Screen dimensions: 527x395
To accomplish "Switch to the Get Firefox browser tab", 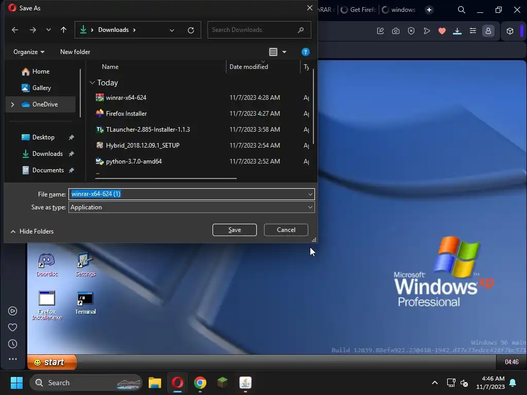I will pos(358,10).
